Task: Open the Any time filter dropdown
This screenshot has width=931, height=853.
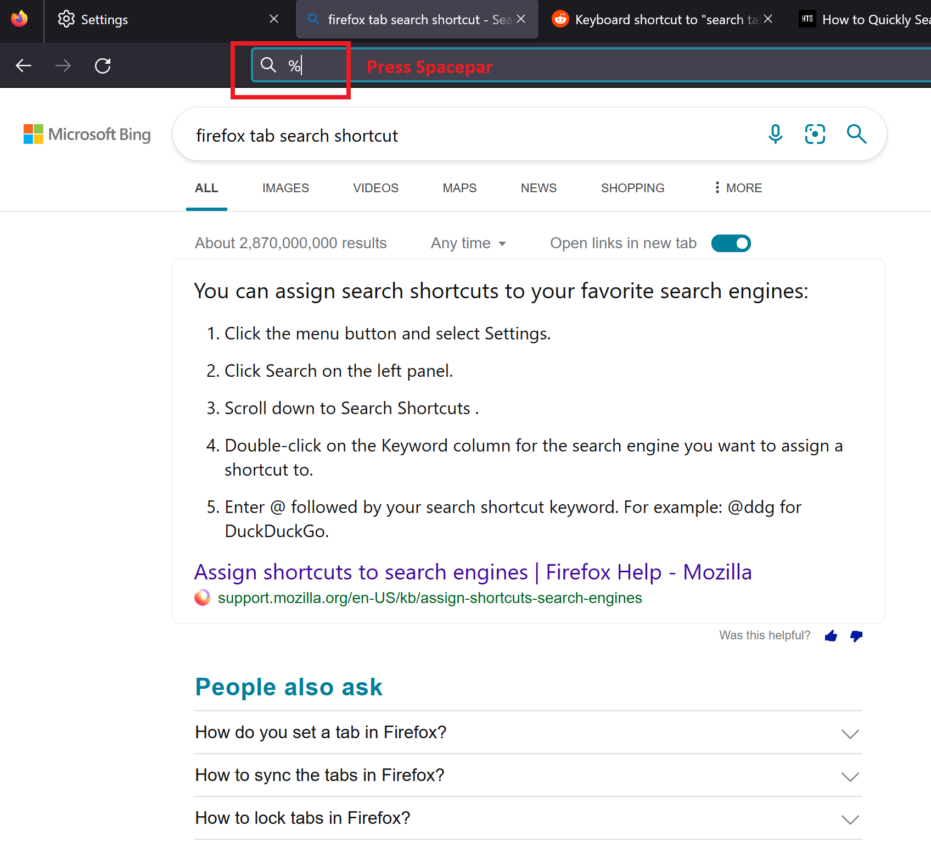Action: click(468, 243)
